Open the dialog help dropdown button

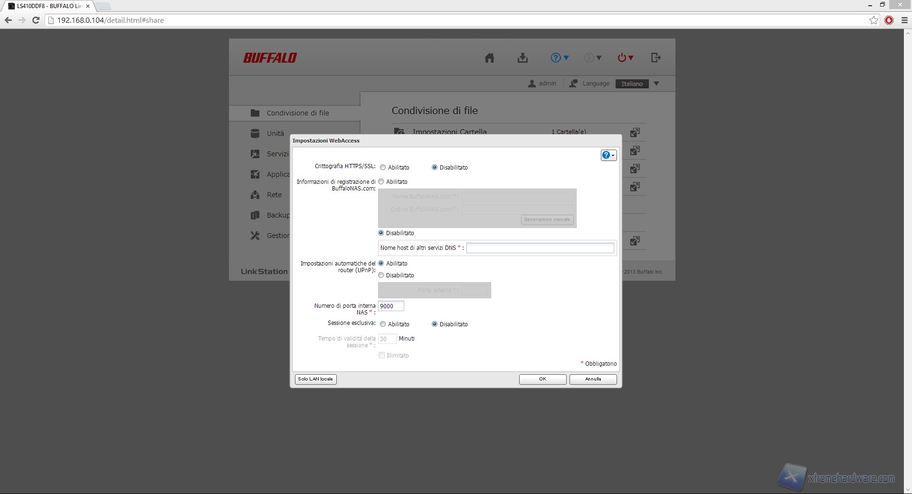click(x=608, y=155)
